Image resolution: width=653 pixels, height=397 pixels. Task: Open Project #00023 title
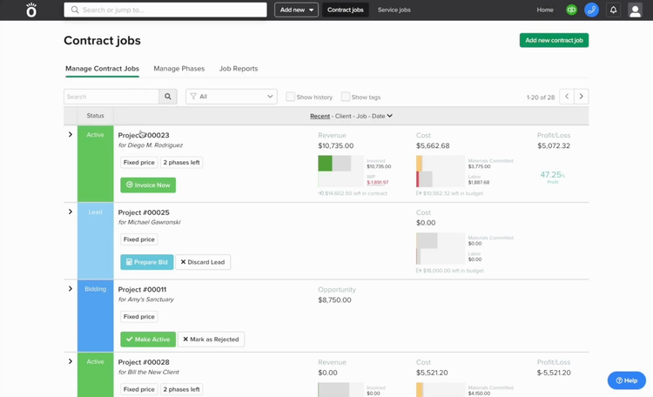pyautogui.click(x=144, y=136)
